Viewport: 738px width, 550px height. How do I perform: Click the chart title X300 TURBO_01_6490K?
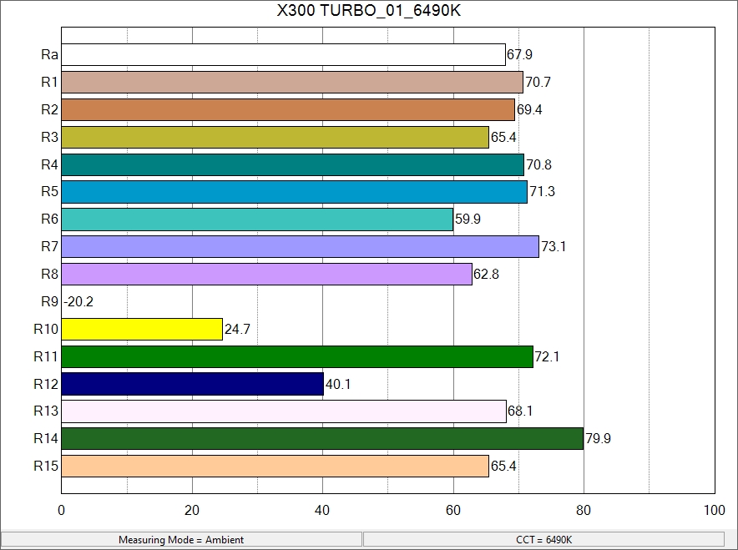[x=368, y=11]
